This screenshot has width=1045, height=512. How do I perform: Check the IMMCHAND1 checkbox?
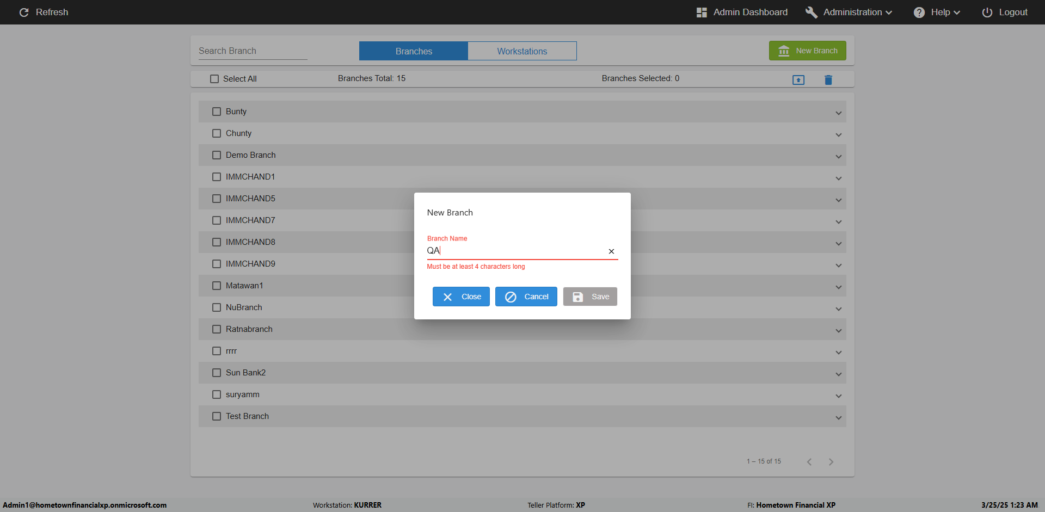point(217,177)
